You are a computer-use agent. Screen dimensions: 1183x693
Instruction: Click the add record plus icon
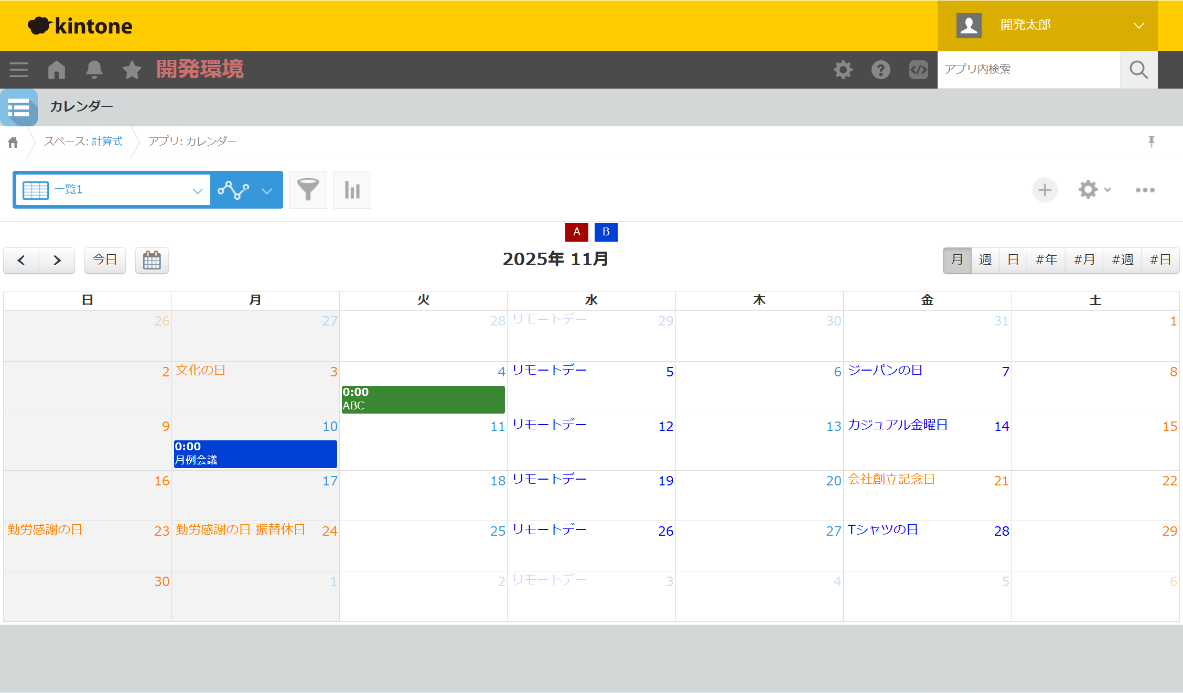pyautogui.click(x=1045, y=190)
